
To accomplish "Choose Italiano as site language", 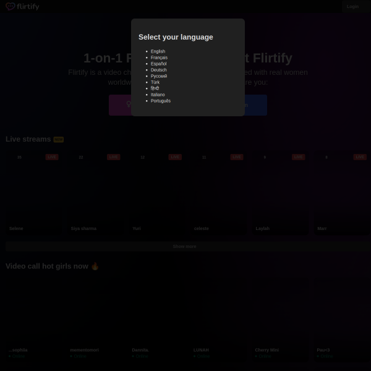I will tap(158, 95).
